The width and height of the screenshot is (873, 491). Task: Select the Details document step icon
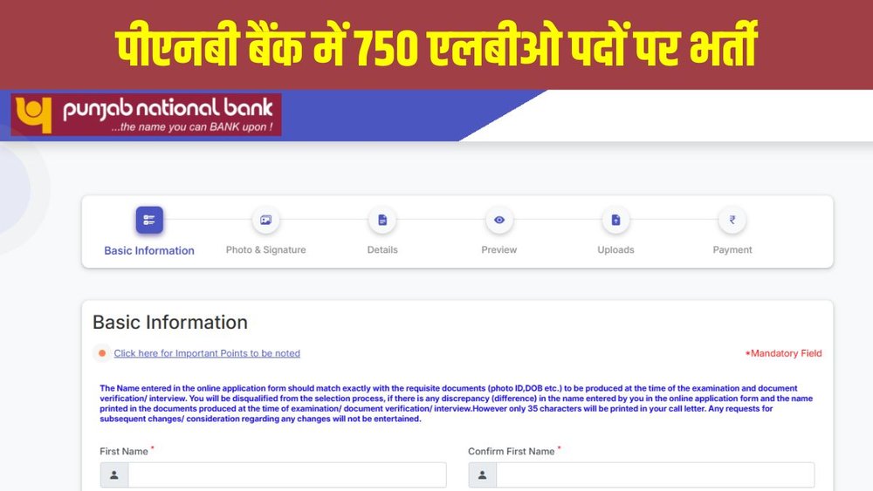point(382,220)
